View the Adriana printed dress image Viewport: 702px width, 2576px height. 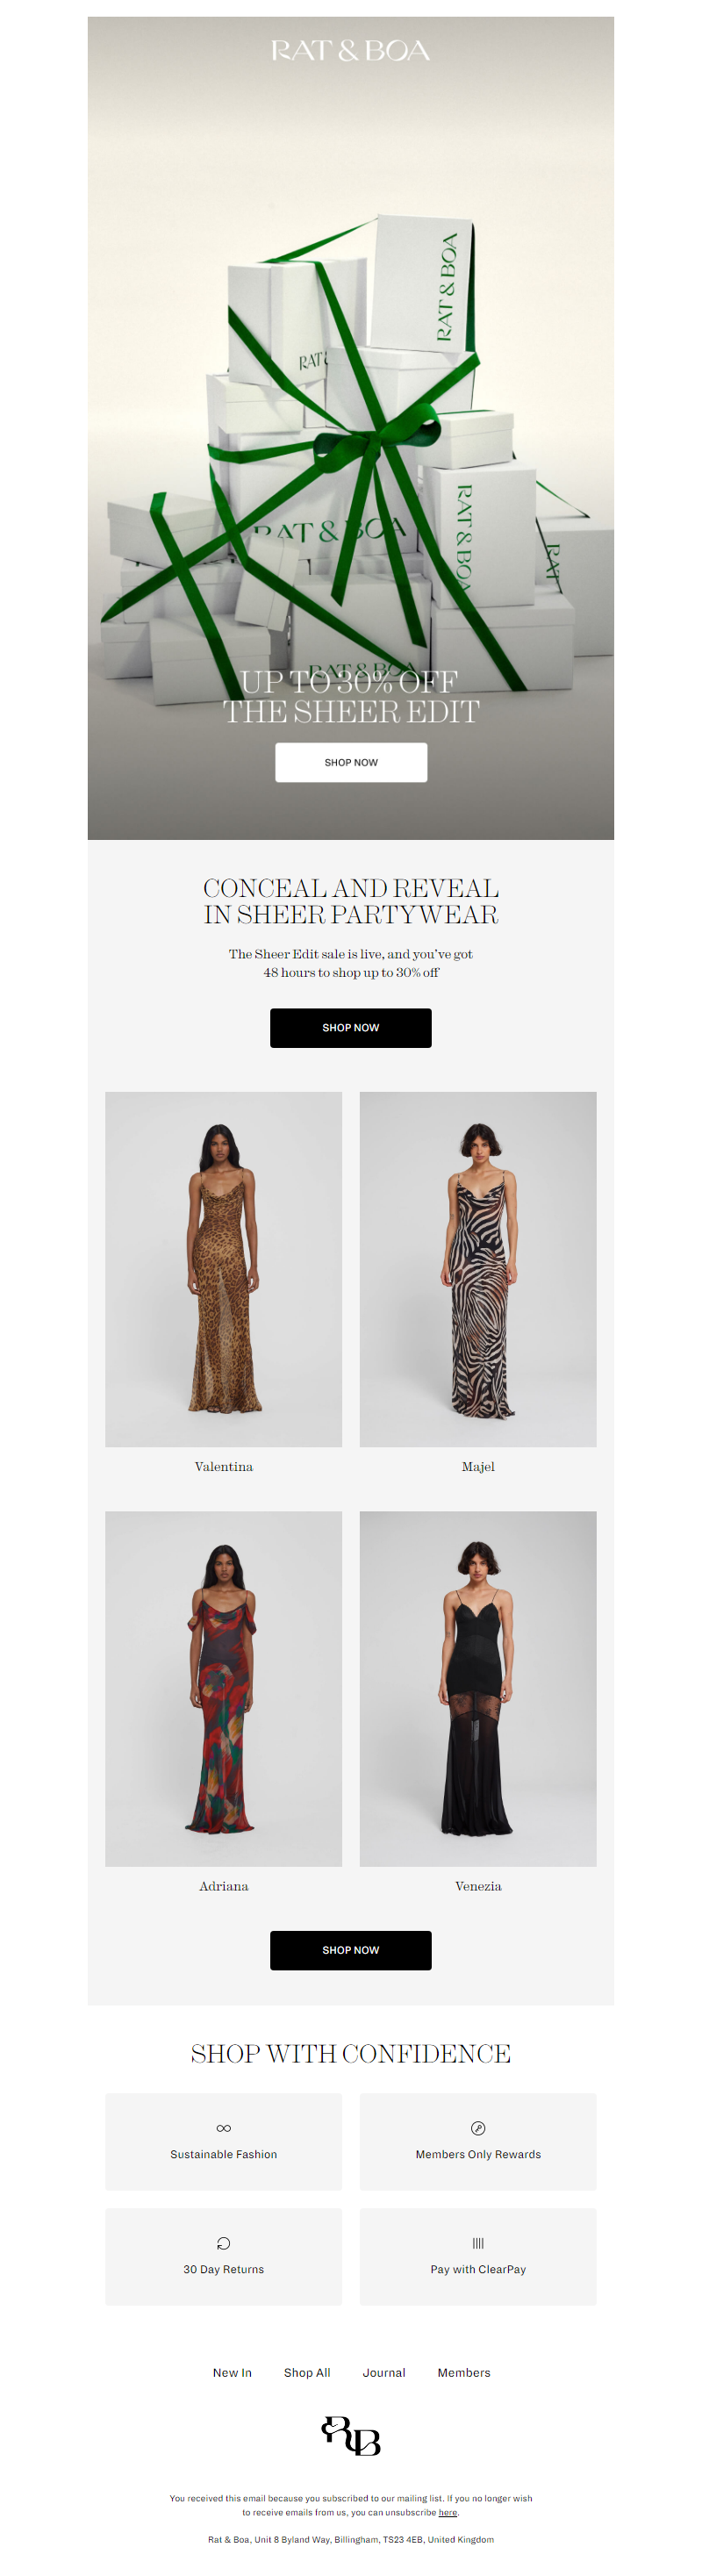point(224,1688)
